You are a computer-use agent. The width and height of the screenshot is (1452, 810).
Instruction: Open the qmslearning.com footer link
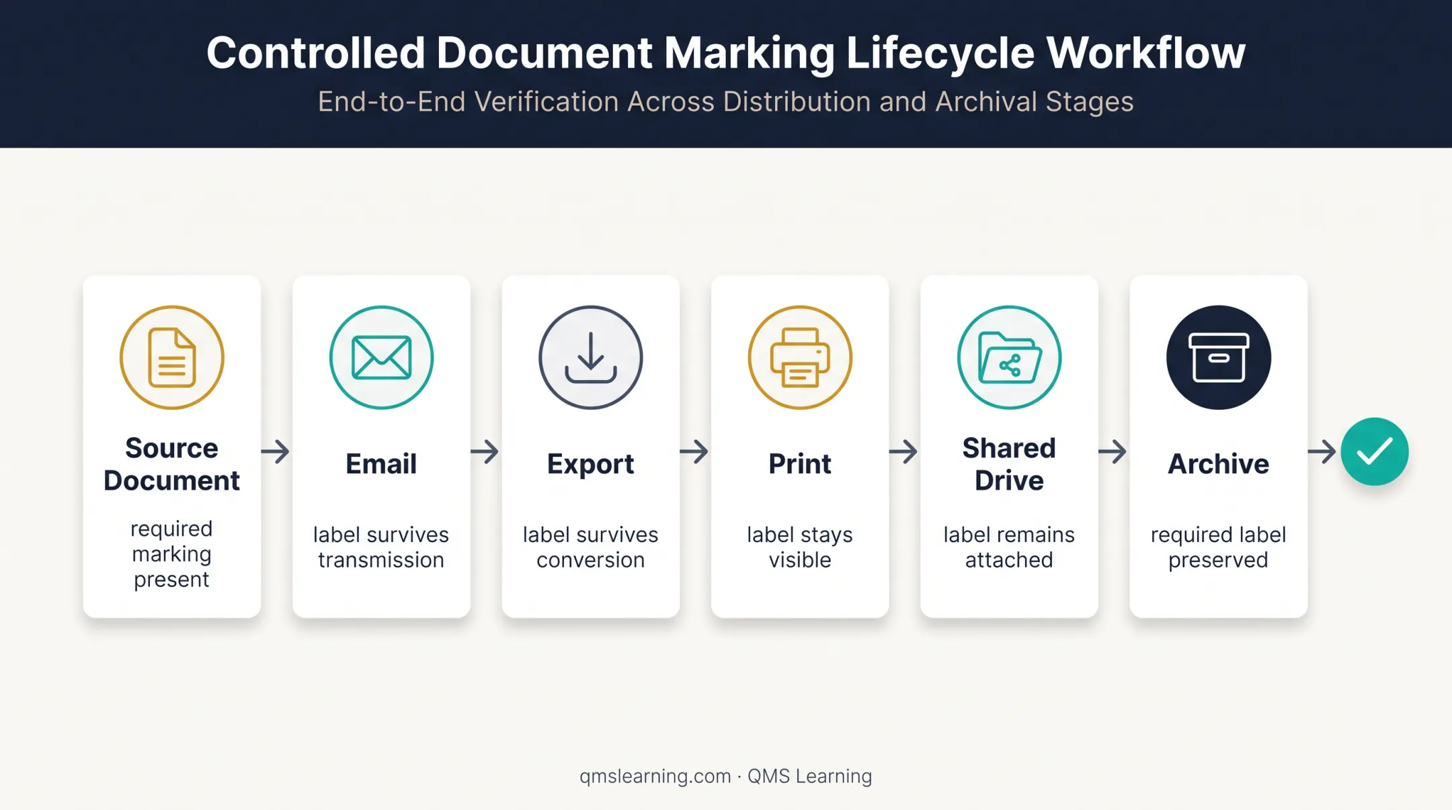655,776
